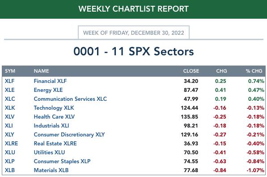Select Health Care XLV link
The image size is (267, 177).
click(54, 117)
